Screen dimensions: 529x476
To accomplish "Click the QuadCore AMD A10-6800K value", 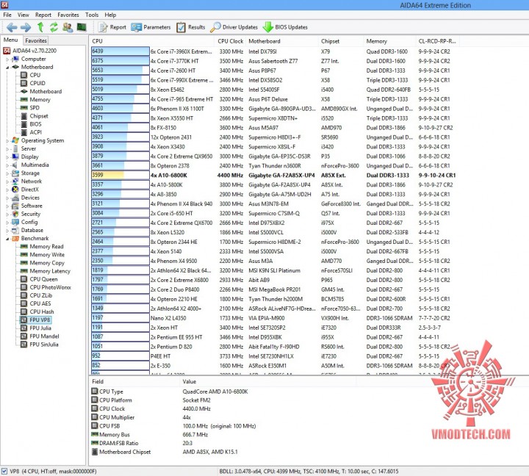I will (215, 392).
